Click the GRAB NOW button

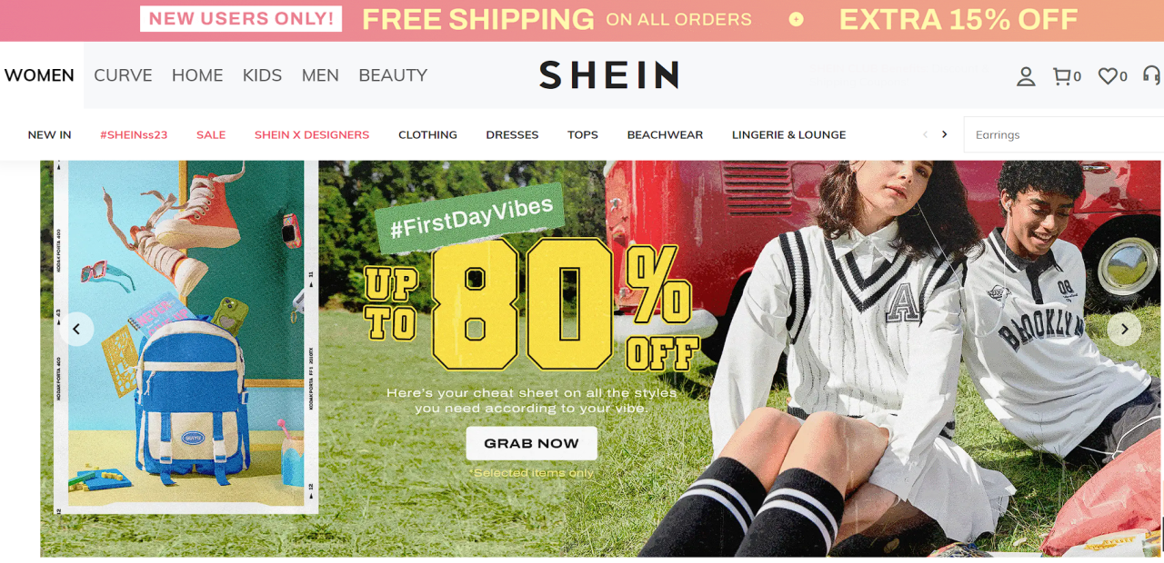point(531,443)
